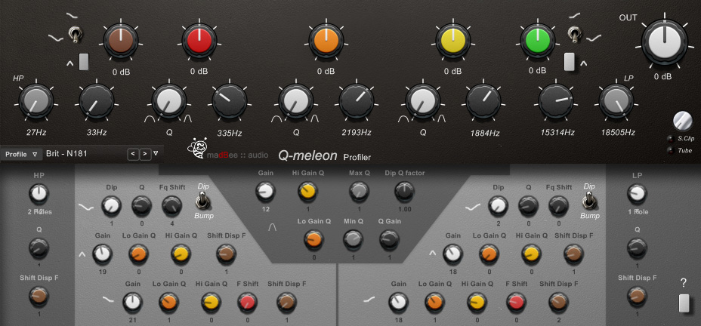Click the Q-meleon title text
The image size is (701, 326).
click(307, 155)
